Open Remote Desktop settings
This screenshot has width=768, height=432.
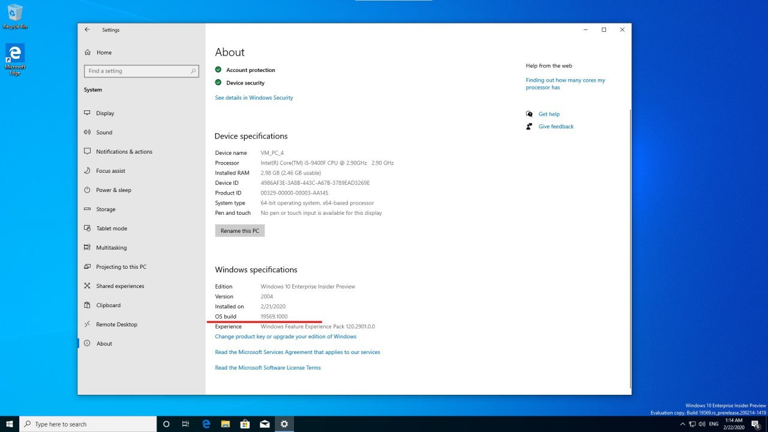pos(116,324)
